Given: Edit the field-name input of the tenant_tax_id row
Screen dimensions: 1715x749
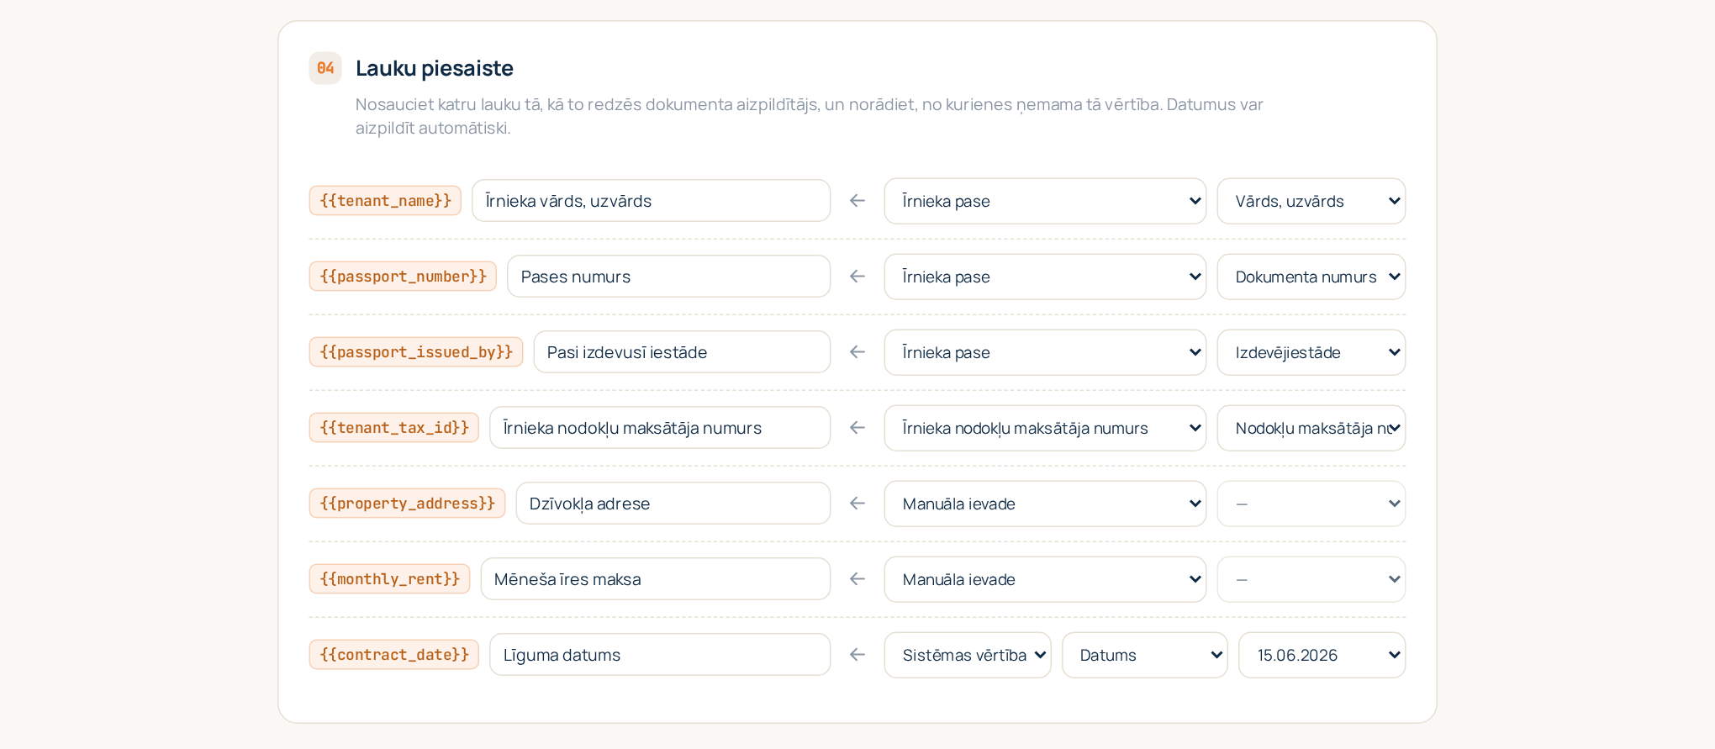Looking at the screenshot, I should tap(660, 428).
